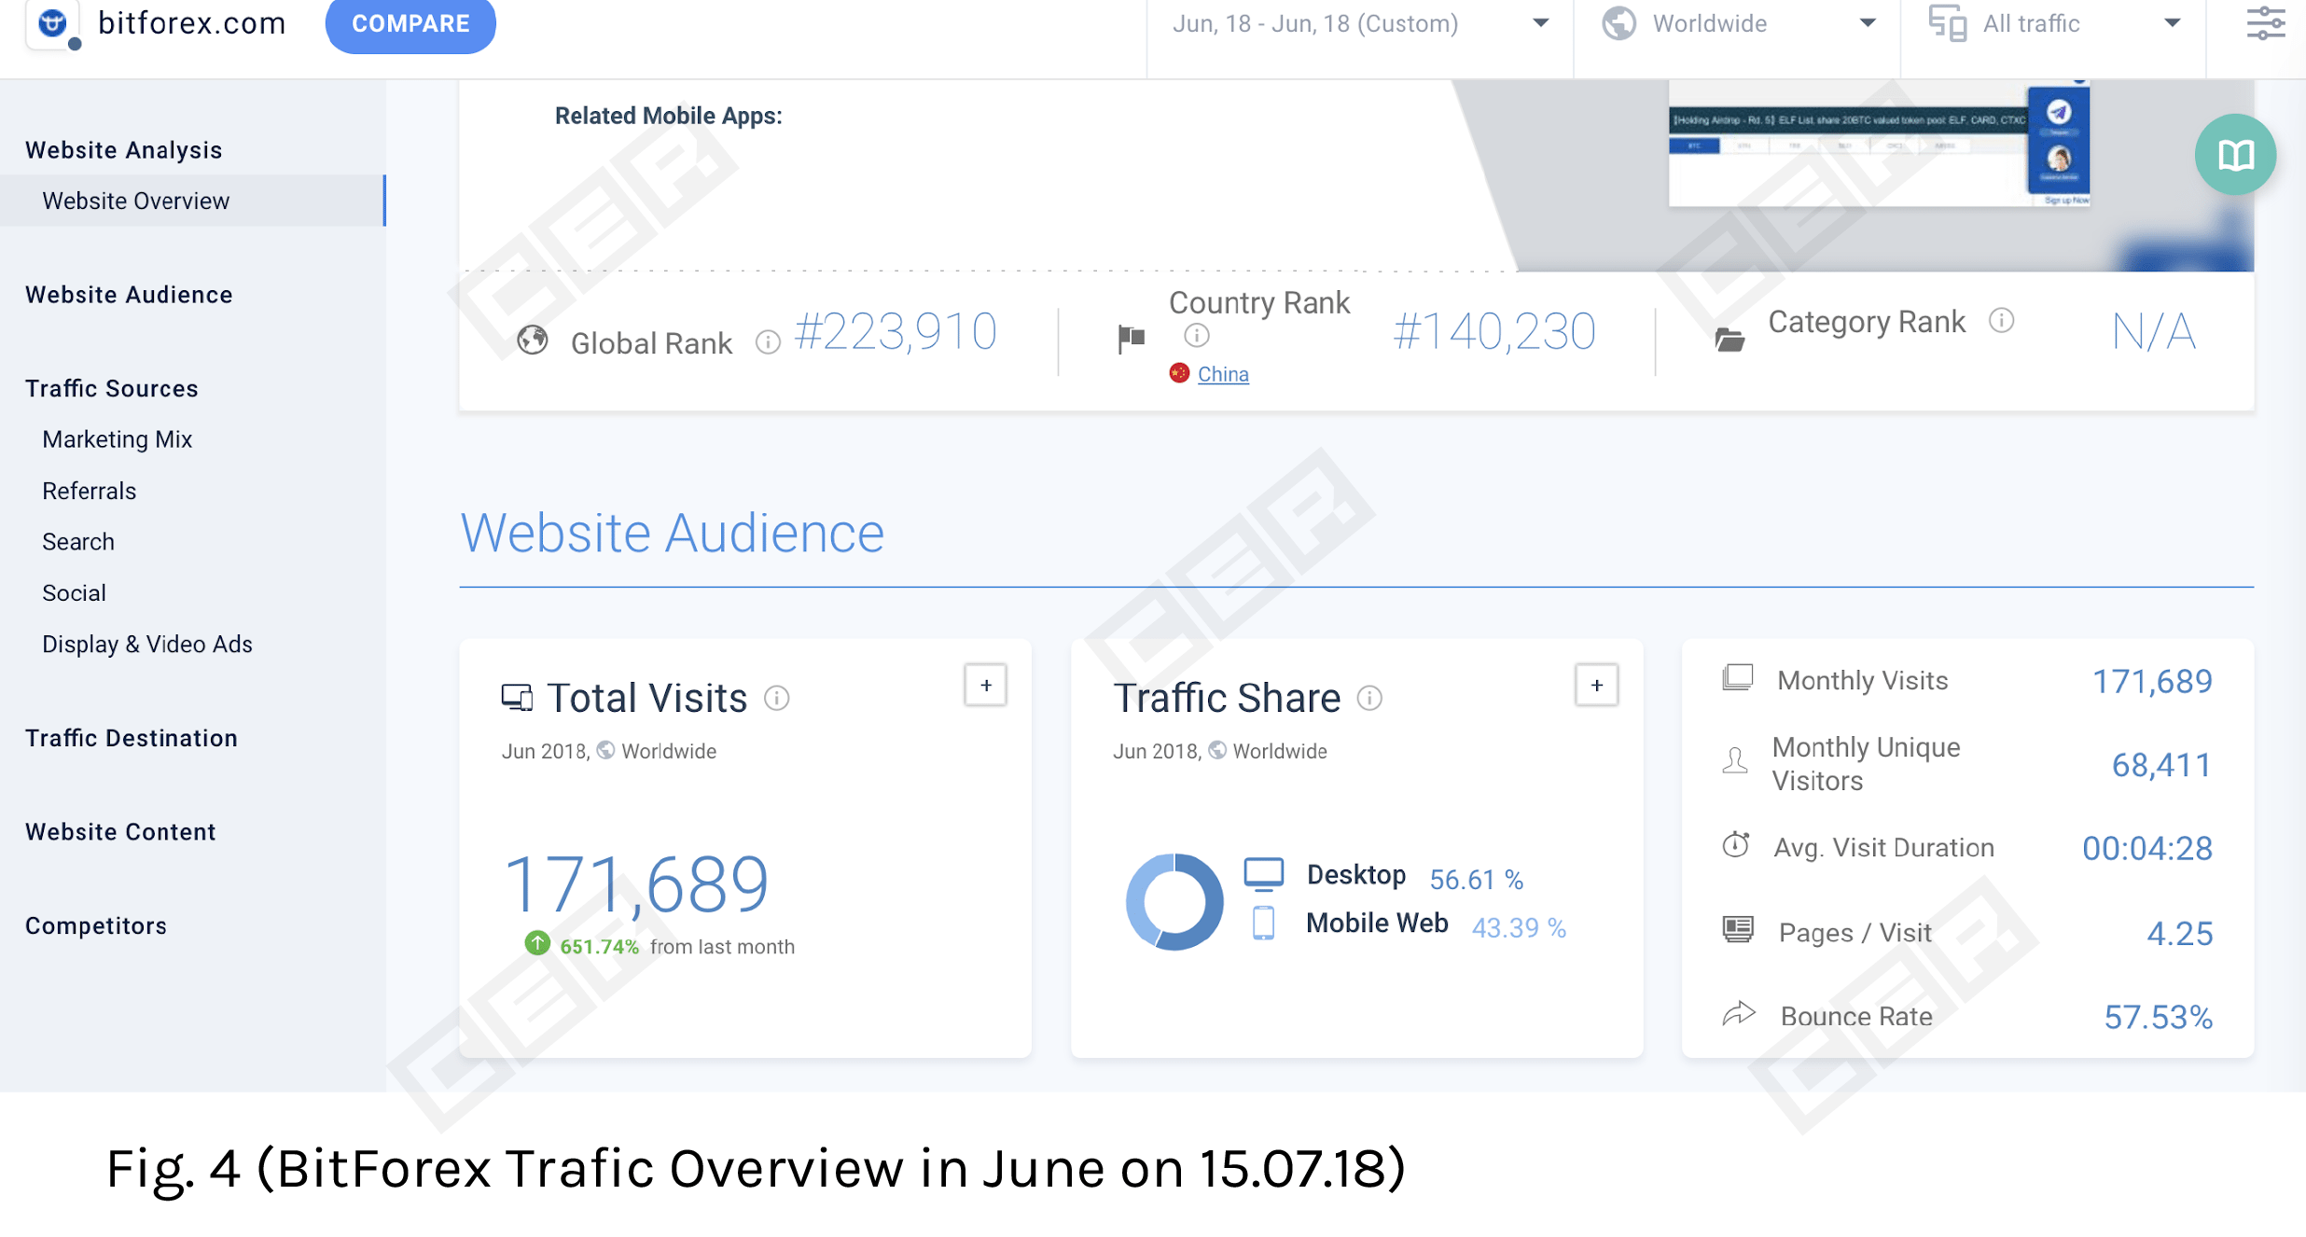
Task: Open the All traffic dropdown
Action: 2054,24
